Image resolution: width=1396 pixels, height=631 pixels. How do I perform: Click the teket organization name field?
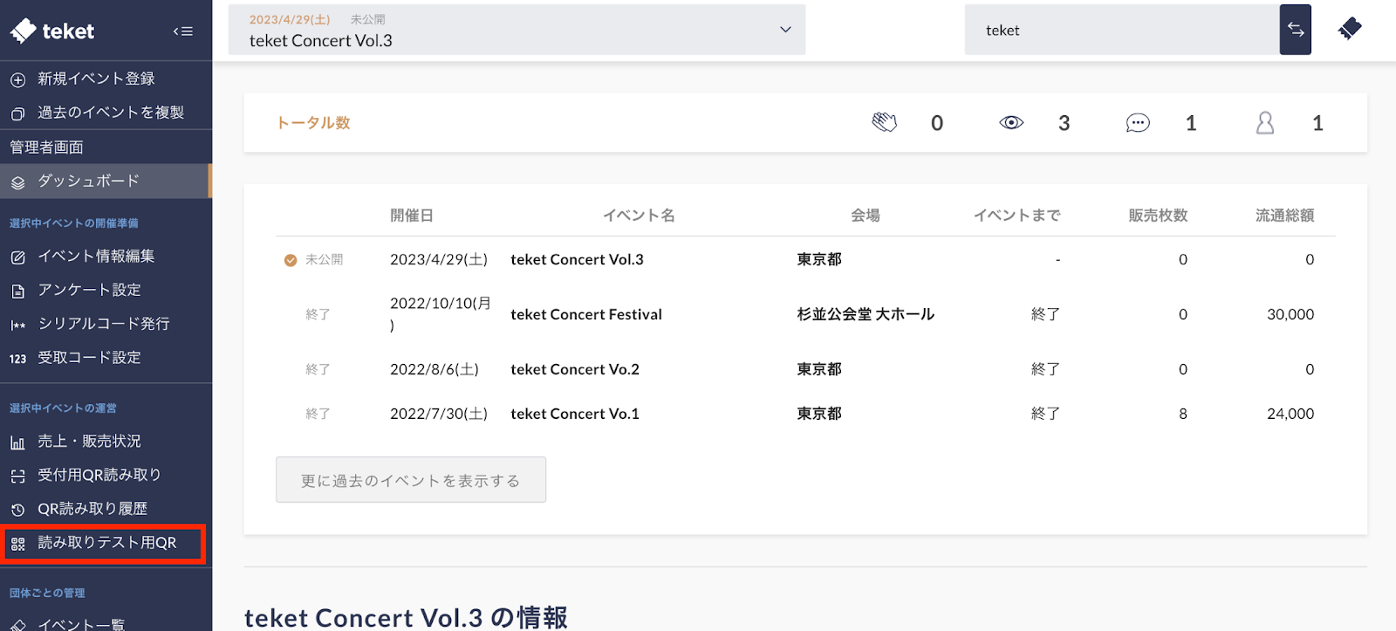(x=1122, y=30)
